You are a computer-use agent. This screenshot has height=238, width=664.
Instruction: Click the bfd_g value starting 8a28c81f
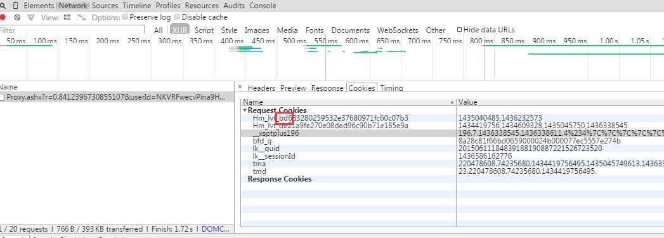pyautogui.click(x=540, y=141)
